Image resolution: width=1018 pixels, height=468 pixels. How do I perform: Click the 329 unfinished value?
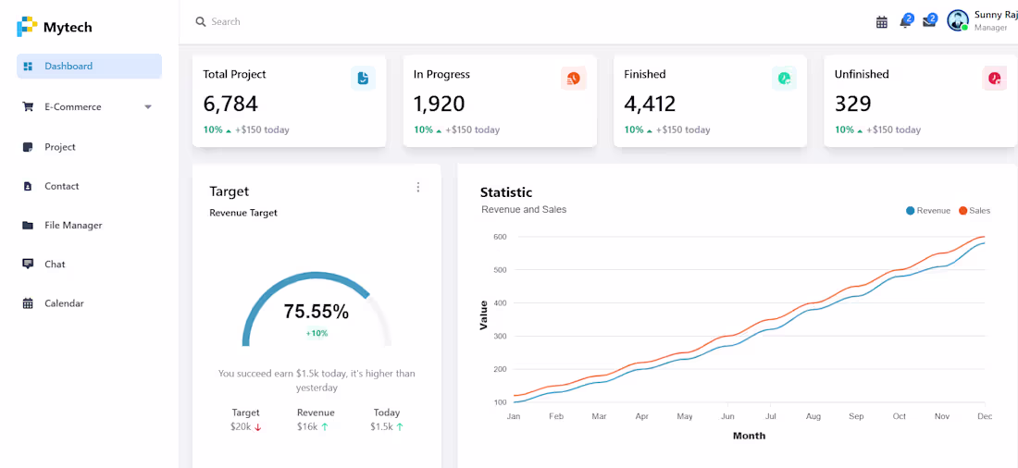coord(852,104)
